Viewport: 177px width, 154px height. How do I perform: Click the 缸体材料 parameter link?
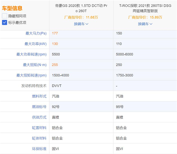pos(39,138)
